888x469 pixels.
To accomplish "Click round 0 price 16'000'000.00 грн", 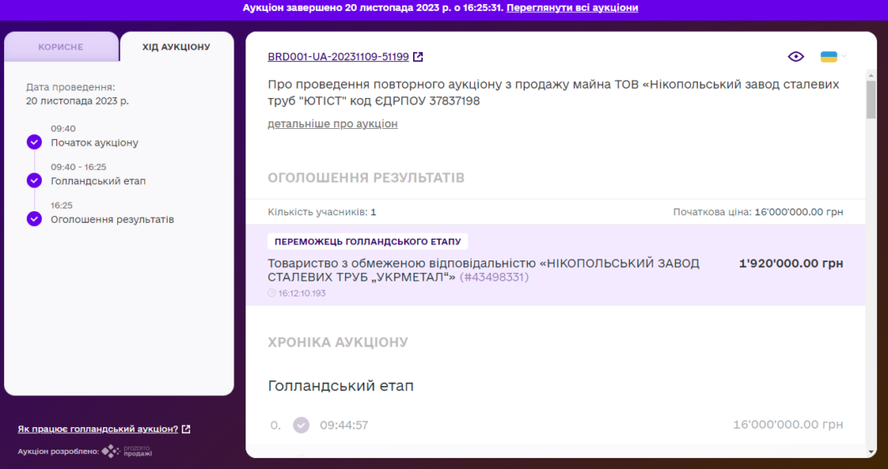I will (x=787, y=425).
